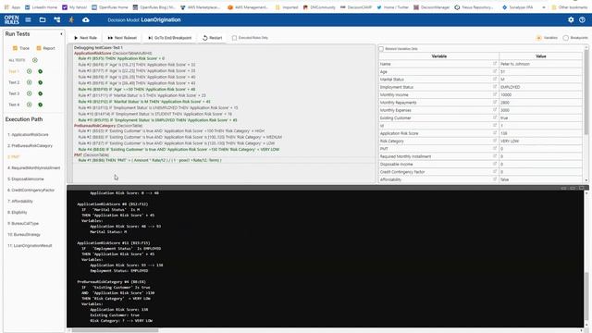Click Test 1 label in Run Tests
Image resolution: width=592 pixels, height=333 pixels.
(14, 71)
